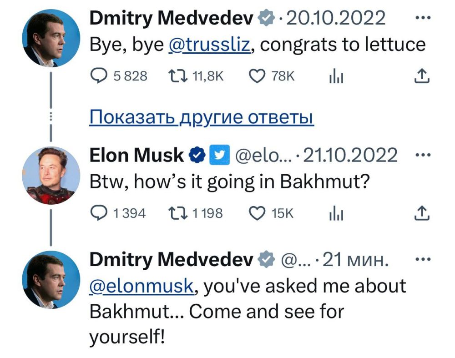This screenshot has height=358, width=455.
Task: Expand hidden replies via Показать другие ответы
Action: [x=200, y=117]
